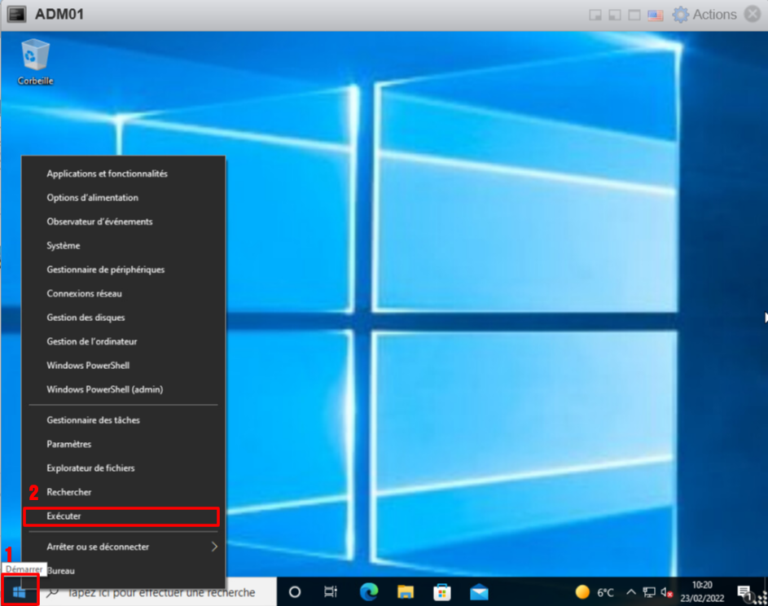Click the 6°C weather widget
The width and height of the screenshot is (768, 606).
595,592
